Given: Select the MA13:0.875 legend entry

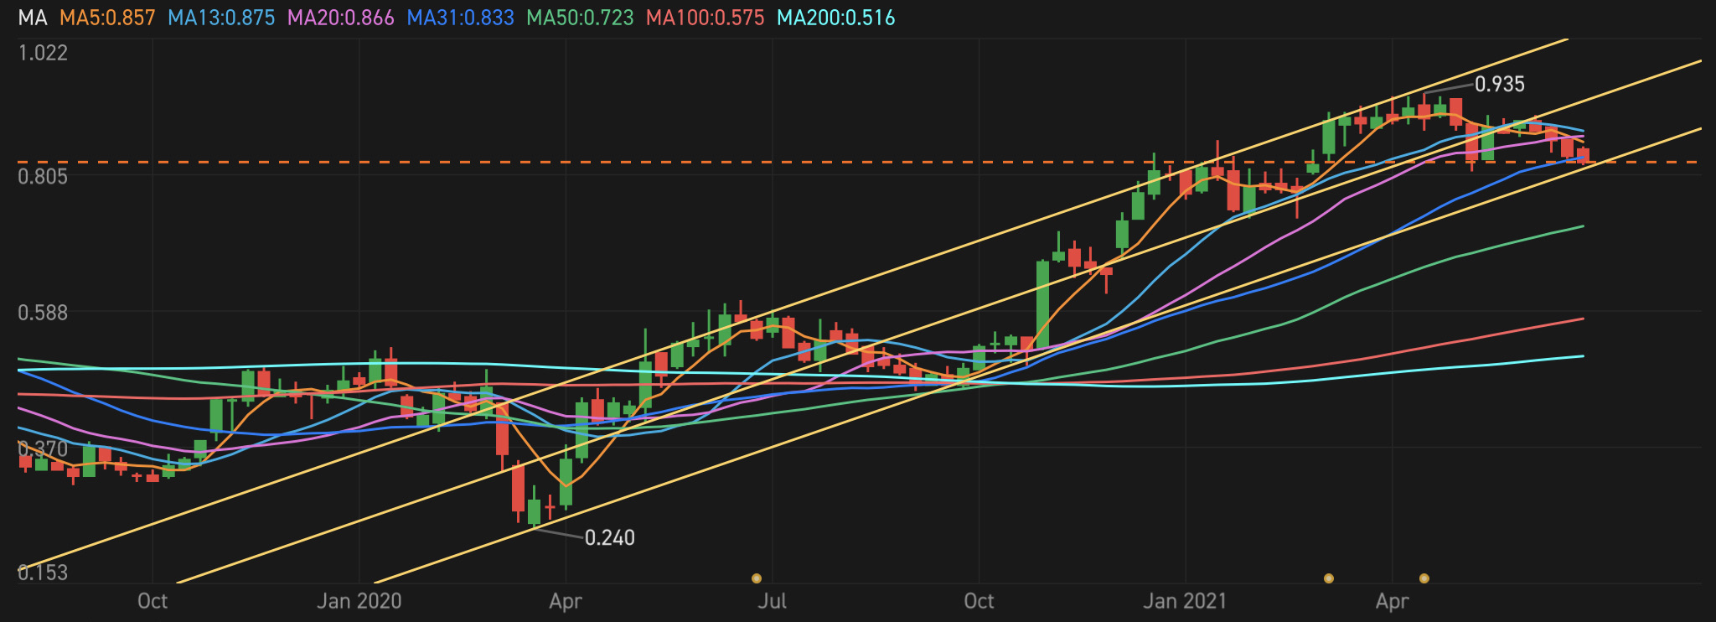Looking at the screenshot, I should click(x=222, y=18).
